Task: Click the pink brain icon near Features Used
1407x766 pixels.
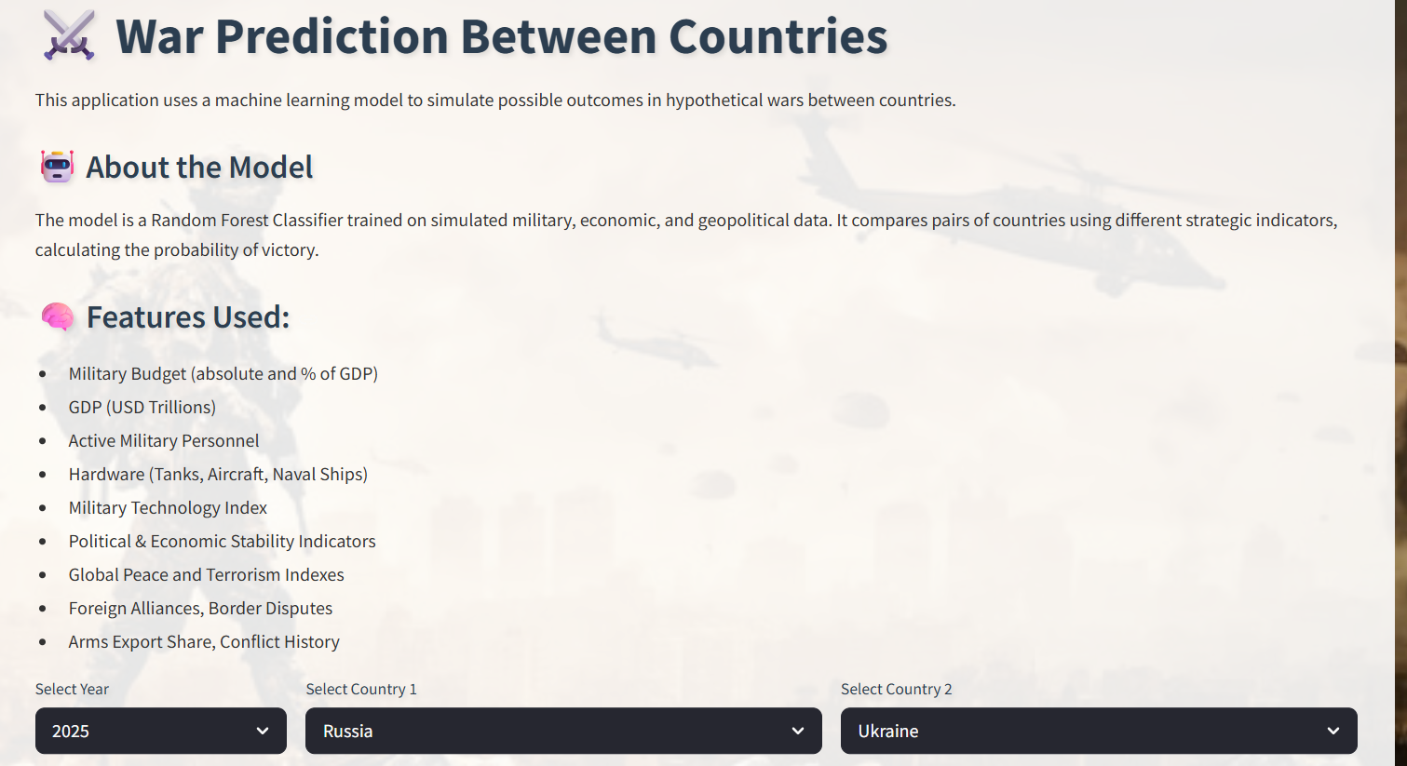Action: point(58,317)
